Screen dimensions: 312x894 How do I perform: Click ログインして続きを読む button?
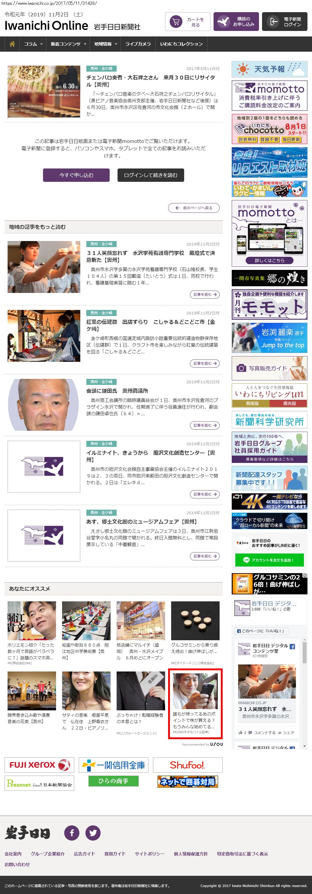tap(151, 175)
